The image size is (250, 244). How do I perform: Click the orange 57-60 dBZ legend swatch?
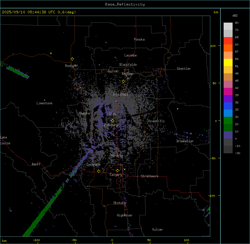[x=228, y=48]
